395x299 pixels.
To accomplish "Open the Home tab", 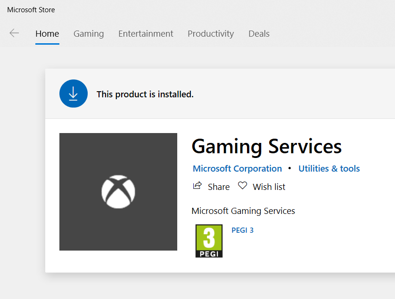I will [x=47, y=34].
